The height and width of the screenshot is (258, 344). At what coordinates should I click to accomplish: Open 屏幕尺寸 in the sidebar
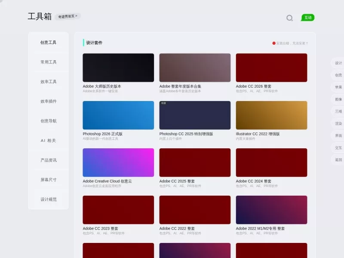[x=48, y=180]
